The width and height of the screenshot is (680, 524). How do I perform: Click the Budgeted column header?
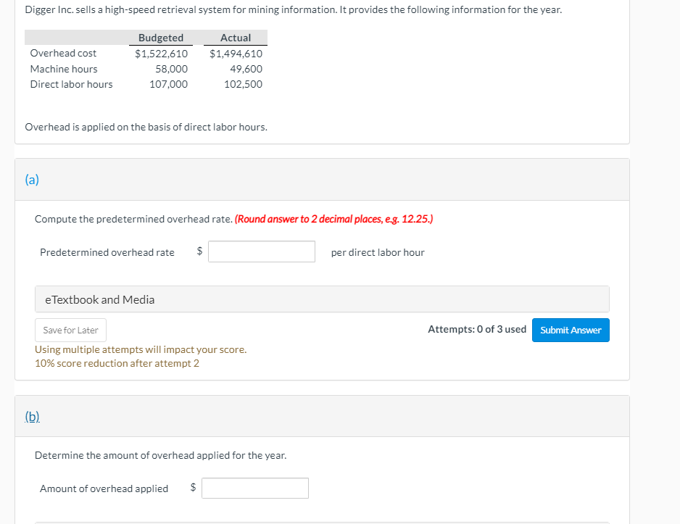point(161,38)
